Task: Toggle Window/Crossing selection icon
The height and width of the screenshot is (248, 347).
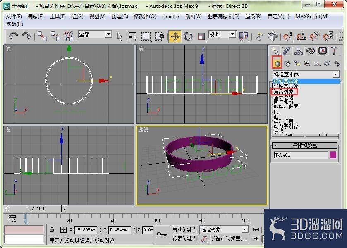Action: tap(159, 36)
